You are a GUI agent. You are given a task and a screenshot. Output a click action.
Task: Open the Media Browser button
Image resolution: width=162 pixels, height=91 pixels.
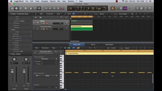click(150, 8)
